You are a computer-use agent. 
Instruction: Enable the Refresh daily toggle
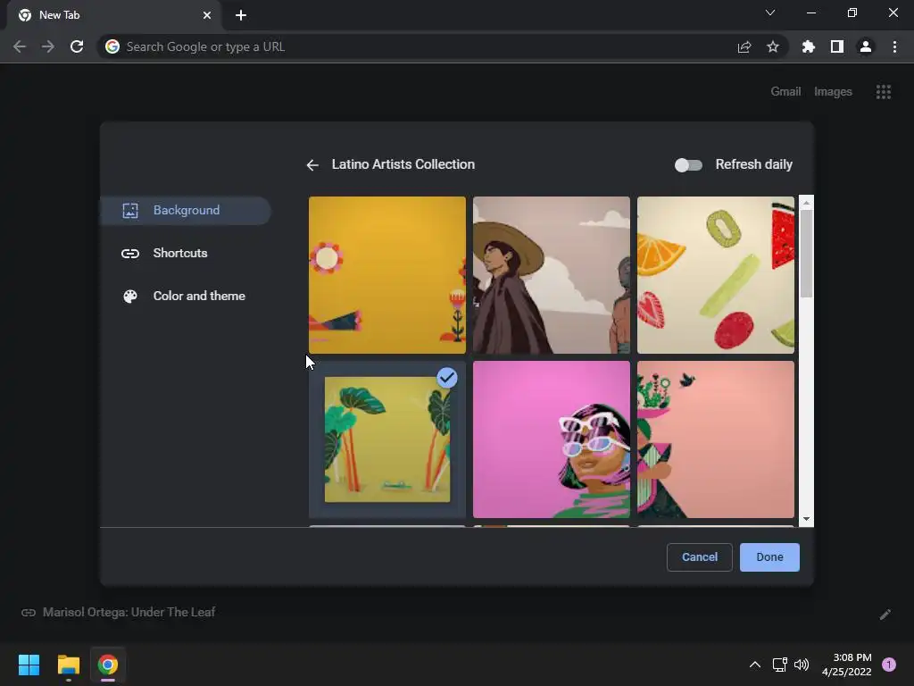click(x=688, y=165)
